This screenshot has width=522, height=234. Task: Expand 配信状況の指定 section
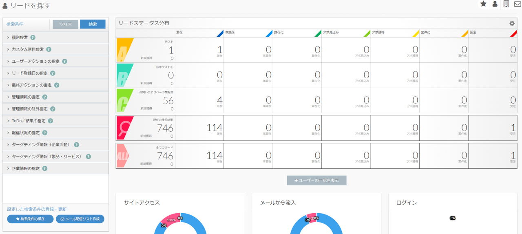[55, 133]
